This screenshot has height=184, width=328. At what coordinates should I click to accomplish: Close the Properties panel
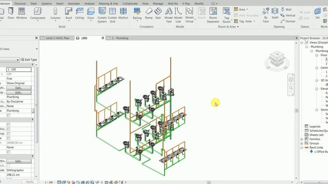36,38
